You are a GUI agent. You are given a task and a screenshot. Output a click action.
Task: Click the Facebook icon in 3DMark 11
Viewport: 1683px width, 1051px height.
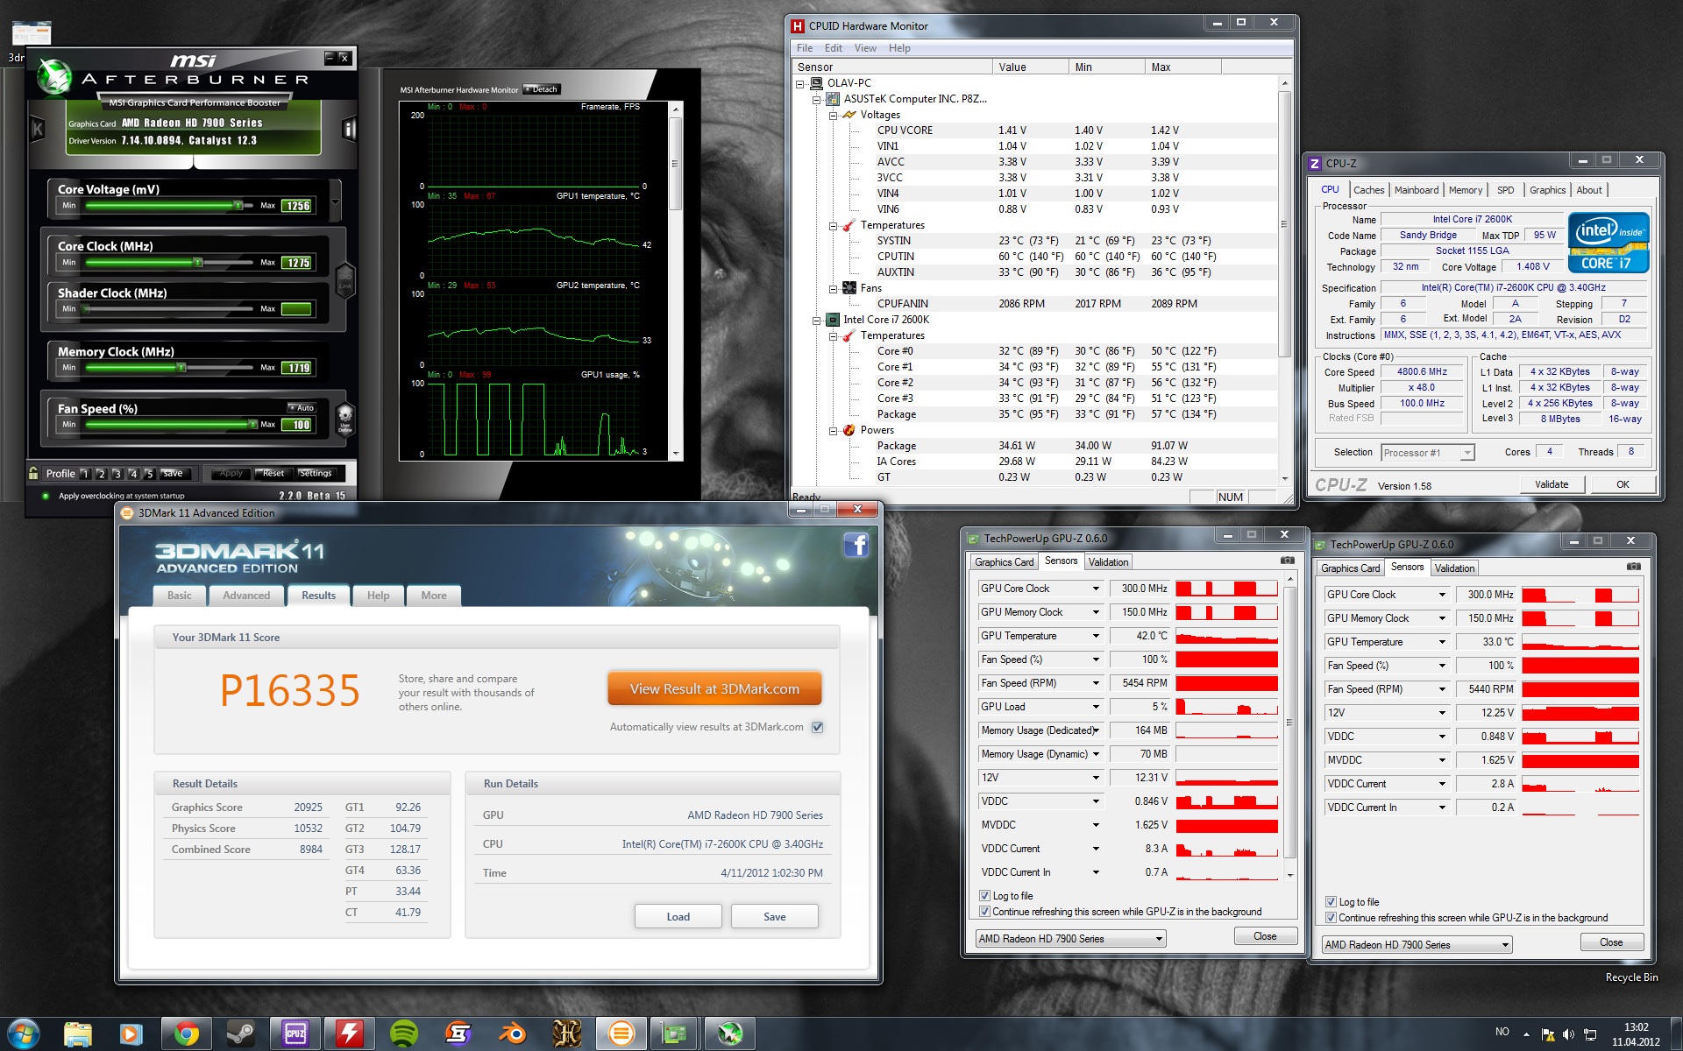point(856,545)
